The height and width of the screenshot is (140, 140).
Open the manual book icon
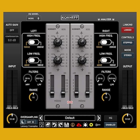coord(48,125)
